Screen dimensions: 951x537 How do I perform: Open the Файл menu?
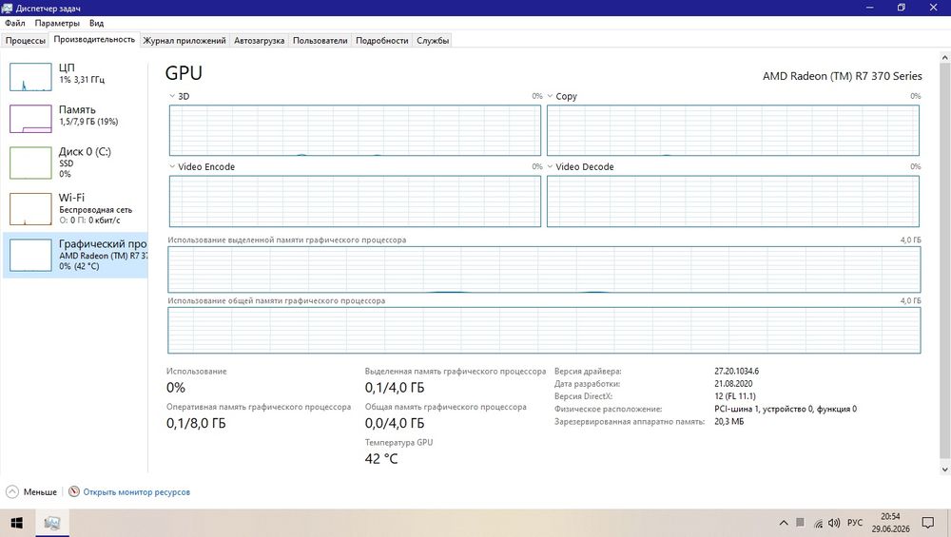pos(15,23)
